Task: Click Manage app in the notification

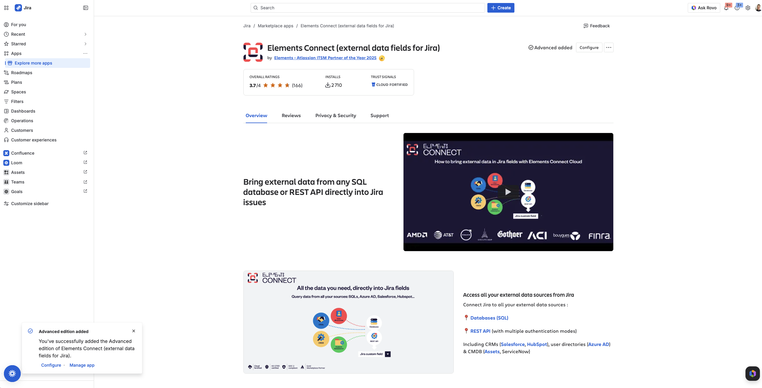Action: (x=82, y=365)
